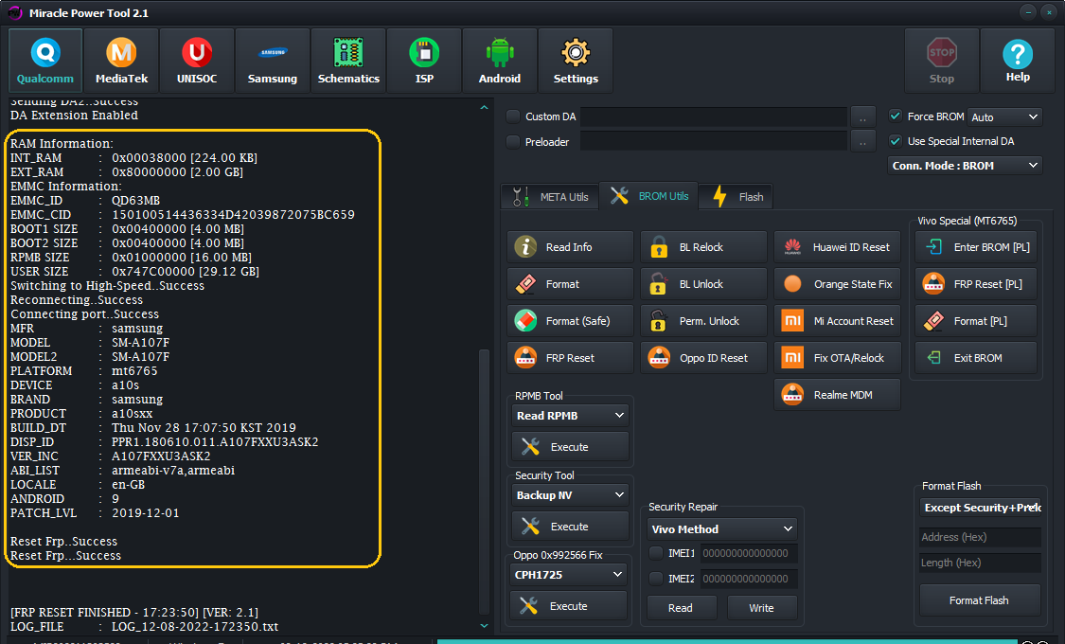
Task: Open the Samsung module
Action: (x=273, y=61)
